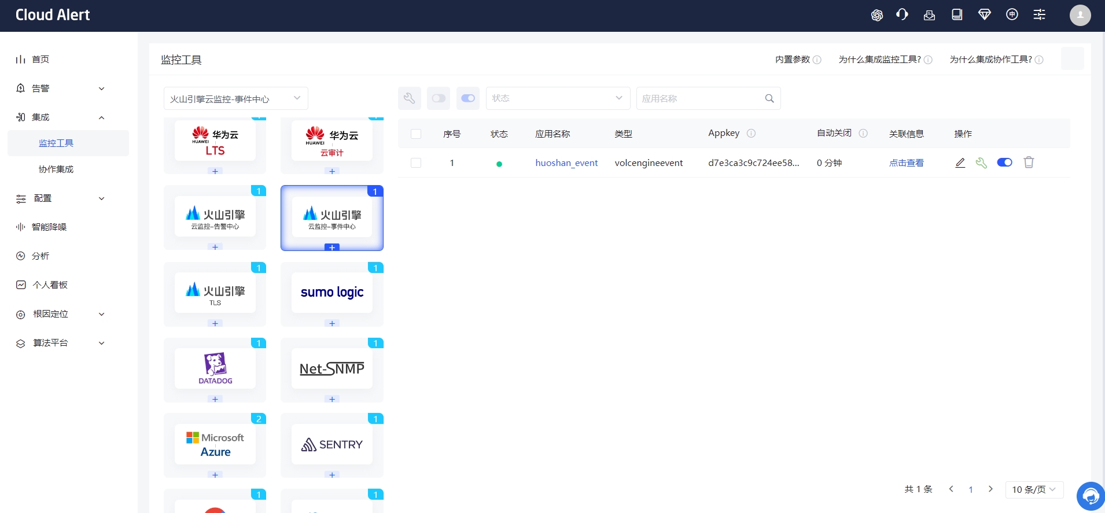Open the documentation book icon
1105x513 pixels.
pos(957,15)
